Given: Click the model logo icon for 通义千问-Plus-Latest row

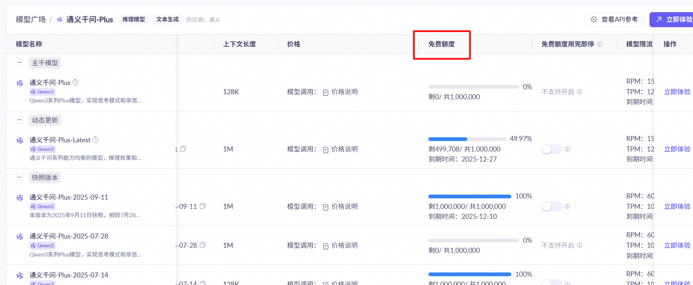Looking at the screenshot, I should 20,140.
